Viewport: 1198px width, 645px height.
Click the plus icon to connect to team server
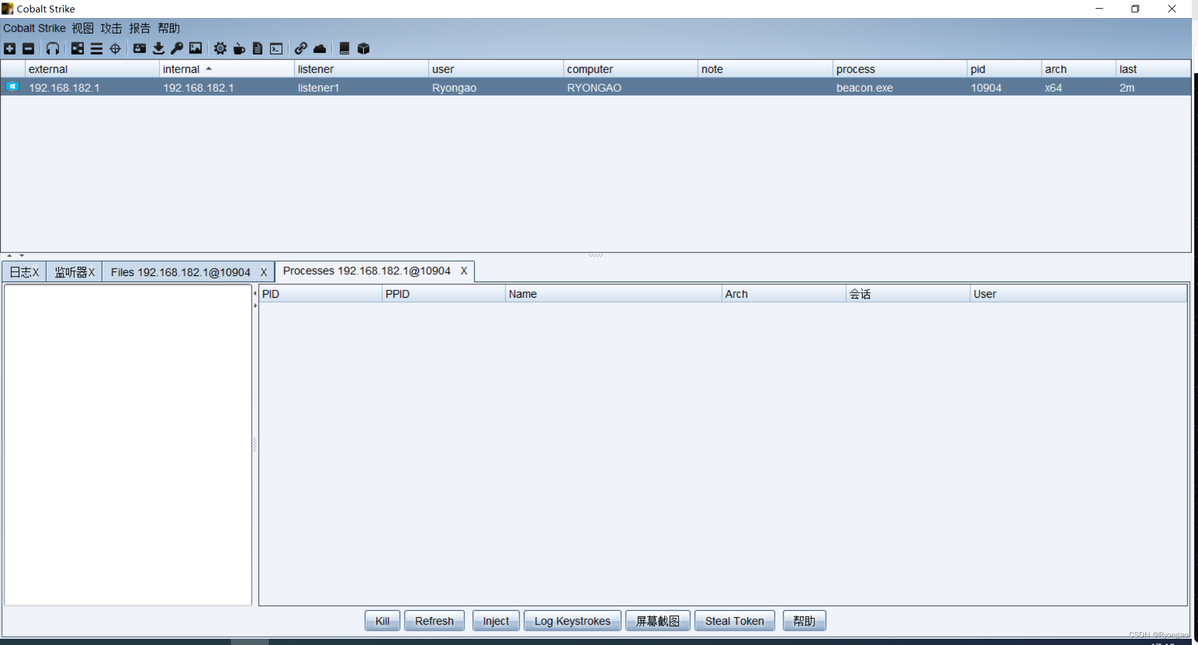coord(10,48)
